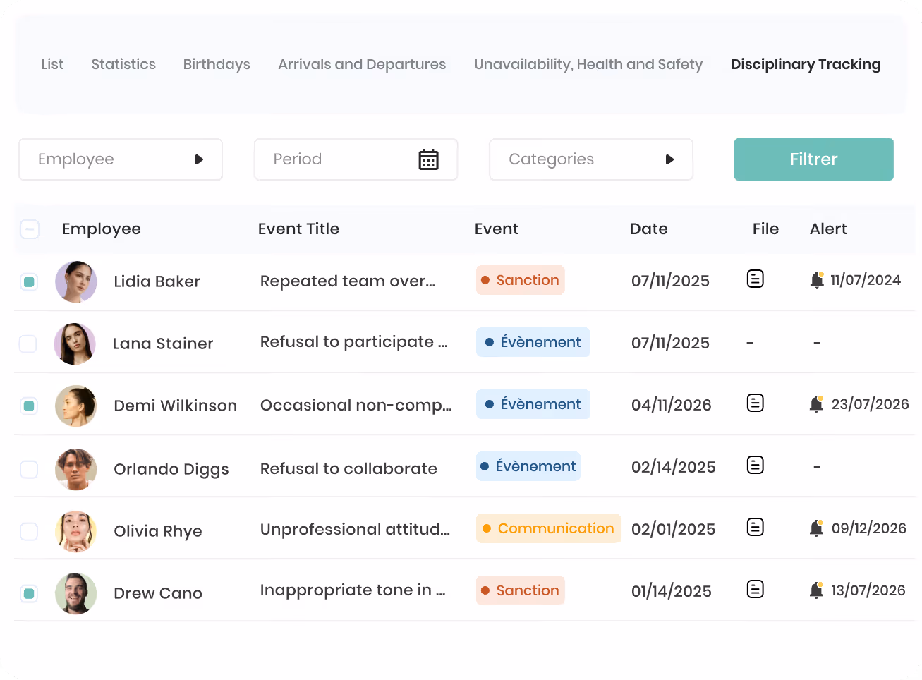Toggle the select-all checkbox in table header
This screenshot has height=680, width=922.
pyautogui.click(x=30, y=229)
